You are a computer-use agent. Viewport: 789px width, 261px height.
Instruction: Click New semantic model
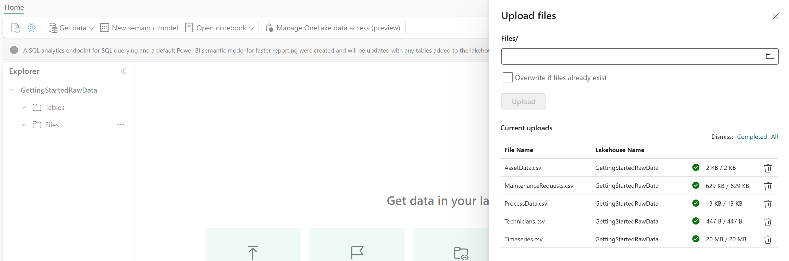(x=139, y=28)
